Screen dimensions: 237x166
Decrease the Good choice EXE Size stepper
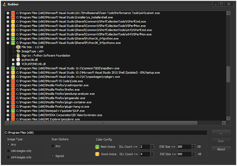pyautogui.click(x=194, y=155)
